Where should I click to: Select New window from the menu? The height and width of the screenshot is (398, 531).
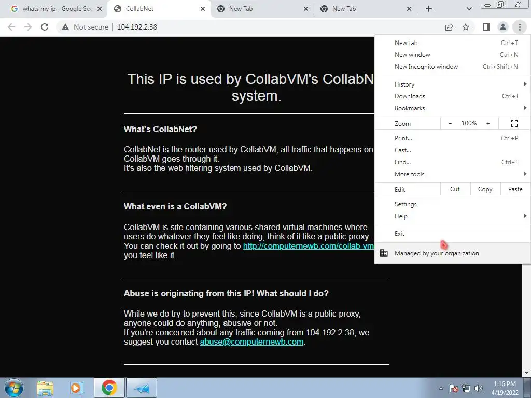pyautogui.click(x=453, y=55)
